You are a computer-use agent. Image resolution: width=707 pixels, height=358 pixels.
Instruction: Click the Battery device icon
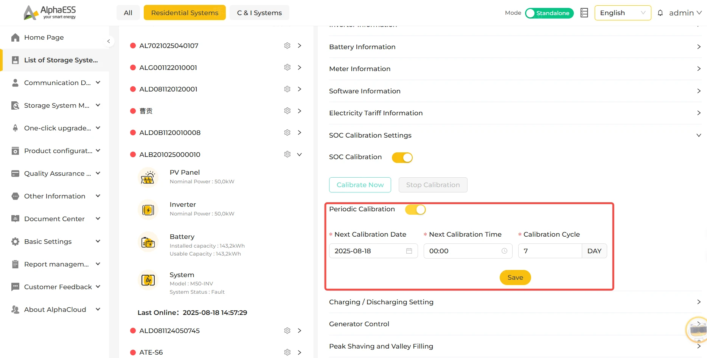148,242
